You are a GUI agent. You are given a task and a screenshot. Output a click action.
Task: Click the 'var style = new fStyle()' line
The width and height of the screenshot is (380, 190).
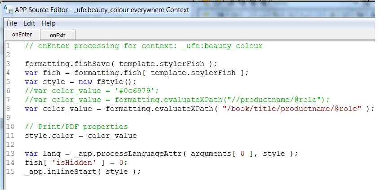tap(81, 82)
